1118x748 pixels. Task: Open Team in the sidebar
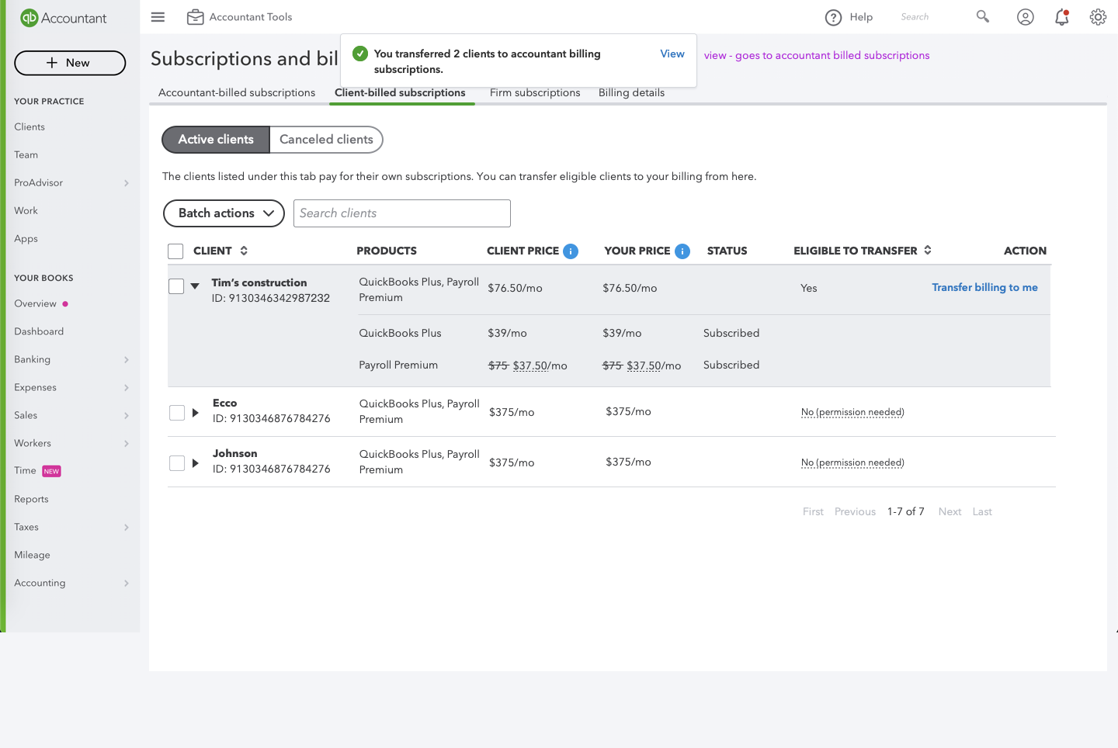[x=26, y=155]
